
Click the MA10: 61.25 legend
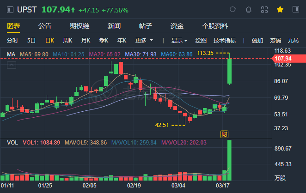pos(68,54)
